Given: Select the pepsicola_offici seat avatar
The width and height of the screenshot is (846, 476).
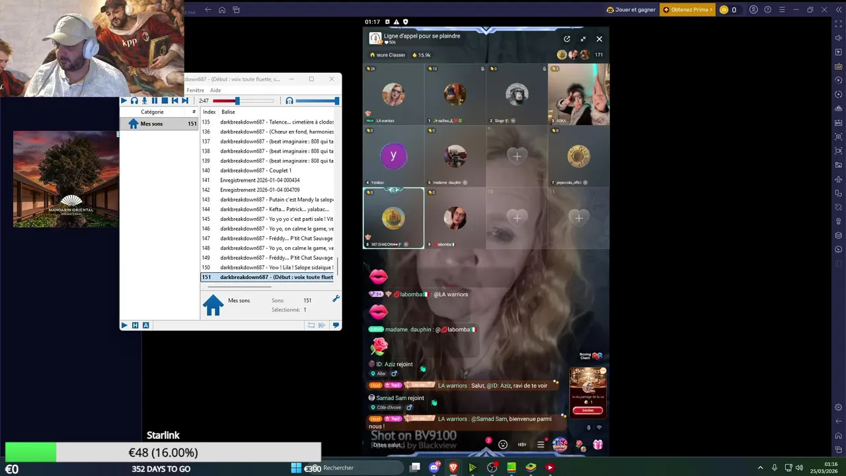Looking at the screenshot, I should 579,156.
